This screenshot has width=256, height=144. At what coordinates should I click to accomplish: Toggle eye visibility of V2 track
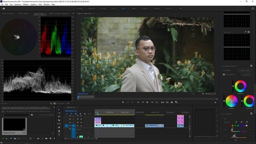[x=81, y=122]
